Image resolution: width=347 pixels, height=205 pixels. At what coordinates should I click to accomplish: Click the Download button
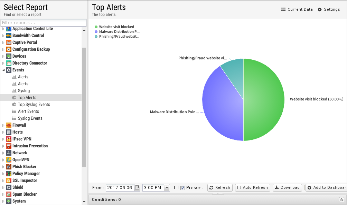tap(287, 187)
